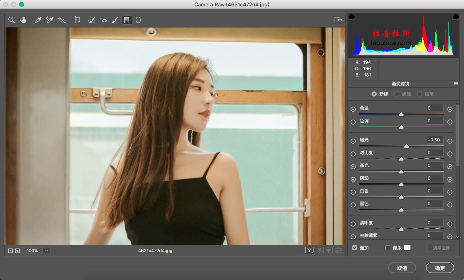Select the Targeted Adjustment tool

[61, 20]
